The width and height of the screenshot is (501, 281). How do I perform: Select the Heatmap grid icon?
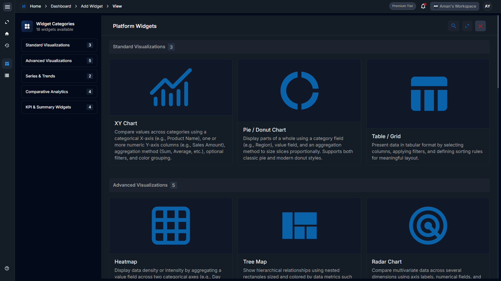[x=171, y=225]
